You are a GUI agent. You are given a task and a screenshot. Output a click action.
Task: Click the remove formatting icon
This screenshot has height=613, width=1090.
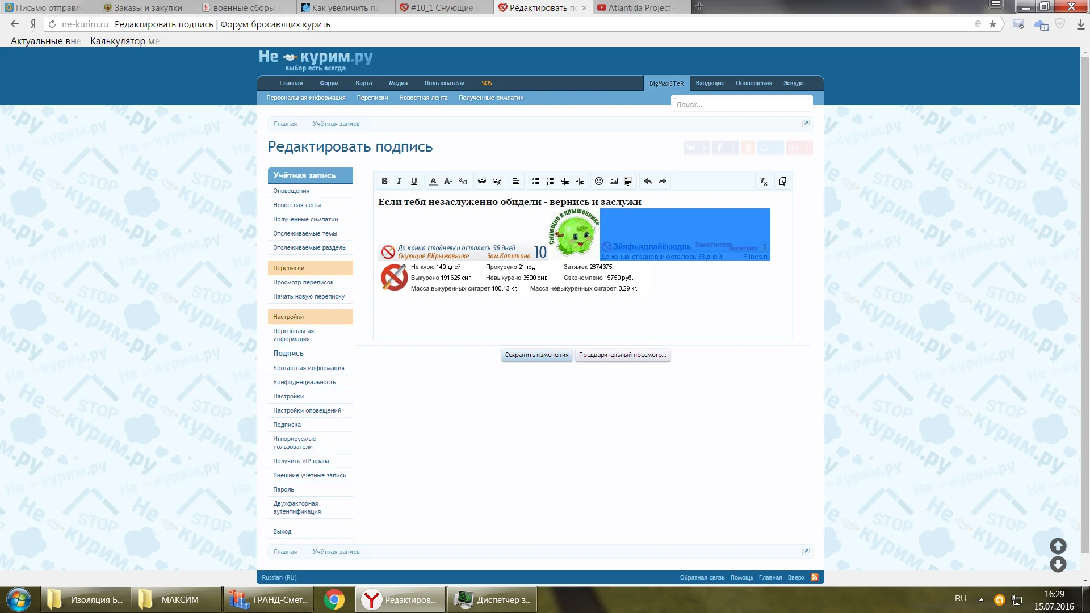pos(763,181)
